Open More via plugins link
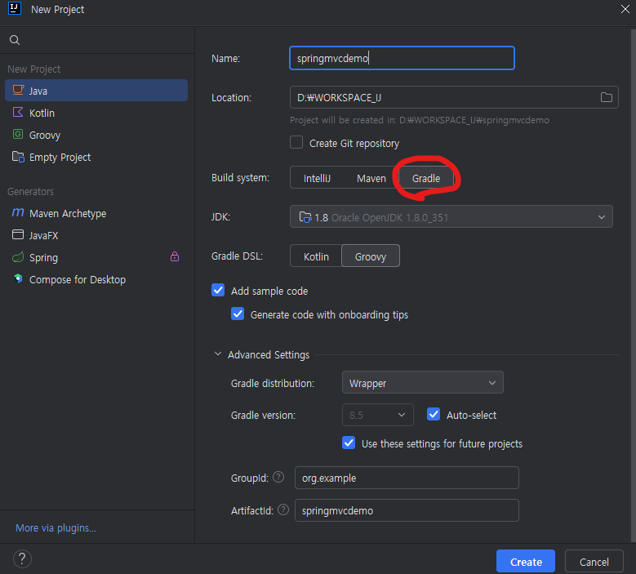Image resolution: width=636 pixels, height=574 pixels. [56, 527]
